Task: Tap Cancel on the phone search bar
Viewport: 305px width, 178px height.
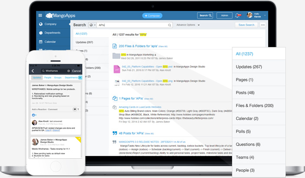Action: point(76,71)
